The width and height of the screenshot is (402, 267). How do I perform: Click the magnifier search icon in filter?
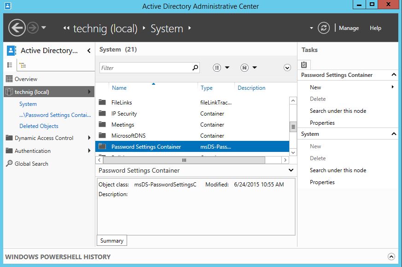pos(195,68)
